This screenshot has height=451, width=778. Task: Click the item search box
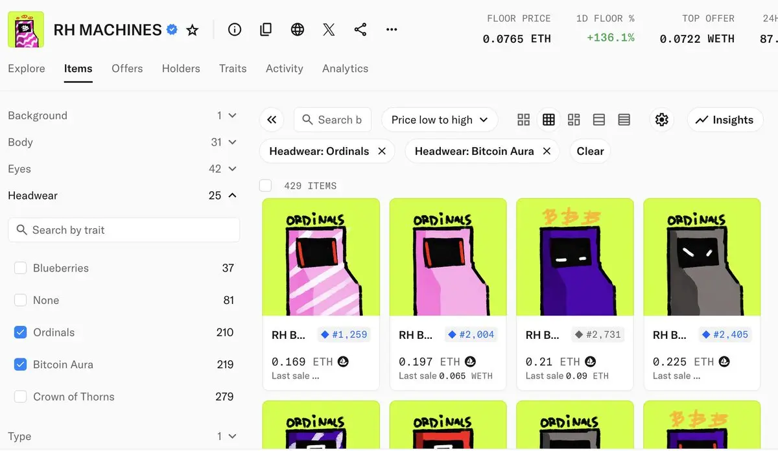(x=333, y=120)
